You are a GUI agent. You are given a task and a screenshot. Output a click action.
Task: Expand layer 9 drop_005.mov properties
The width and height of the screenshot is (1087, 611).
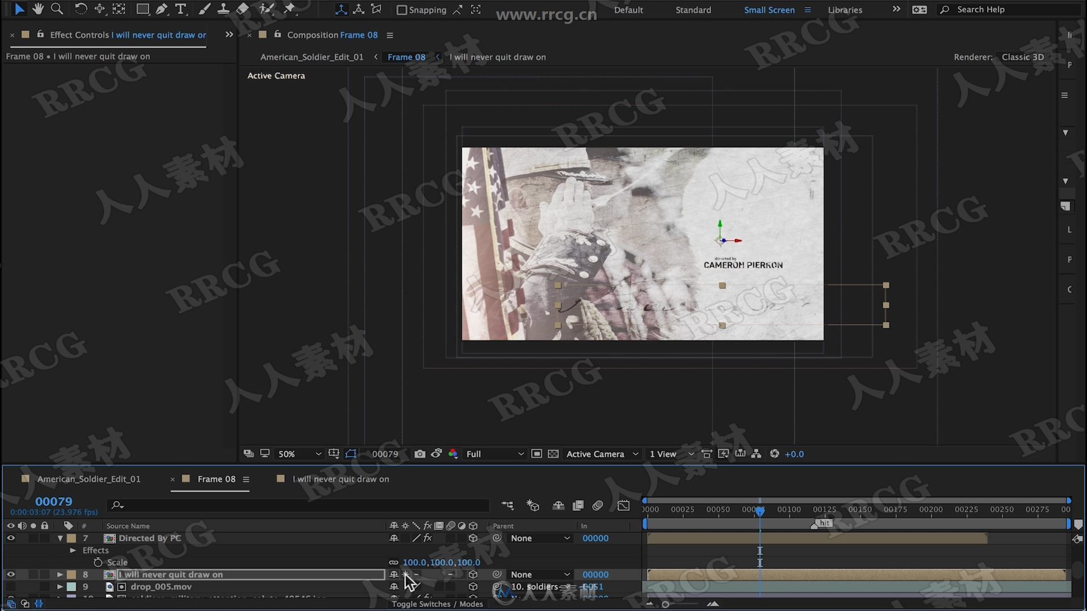[59, 586]
